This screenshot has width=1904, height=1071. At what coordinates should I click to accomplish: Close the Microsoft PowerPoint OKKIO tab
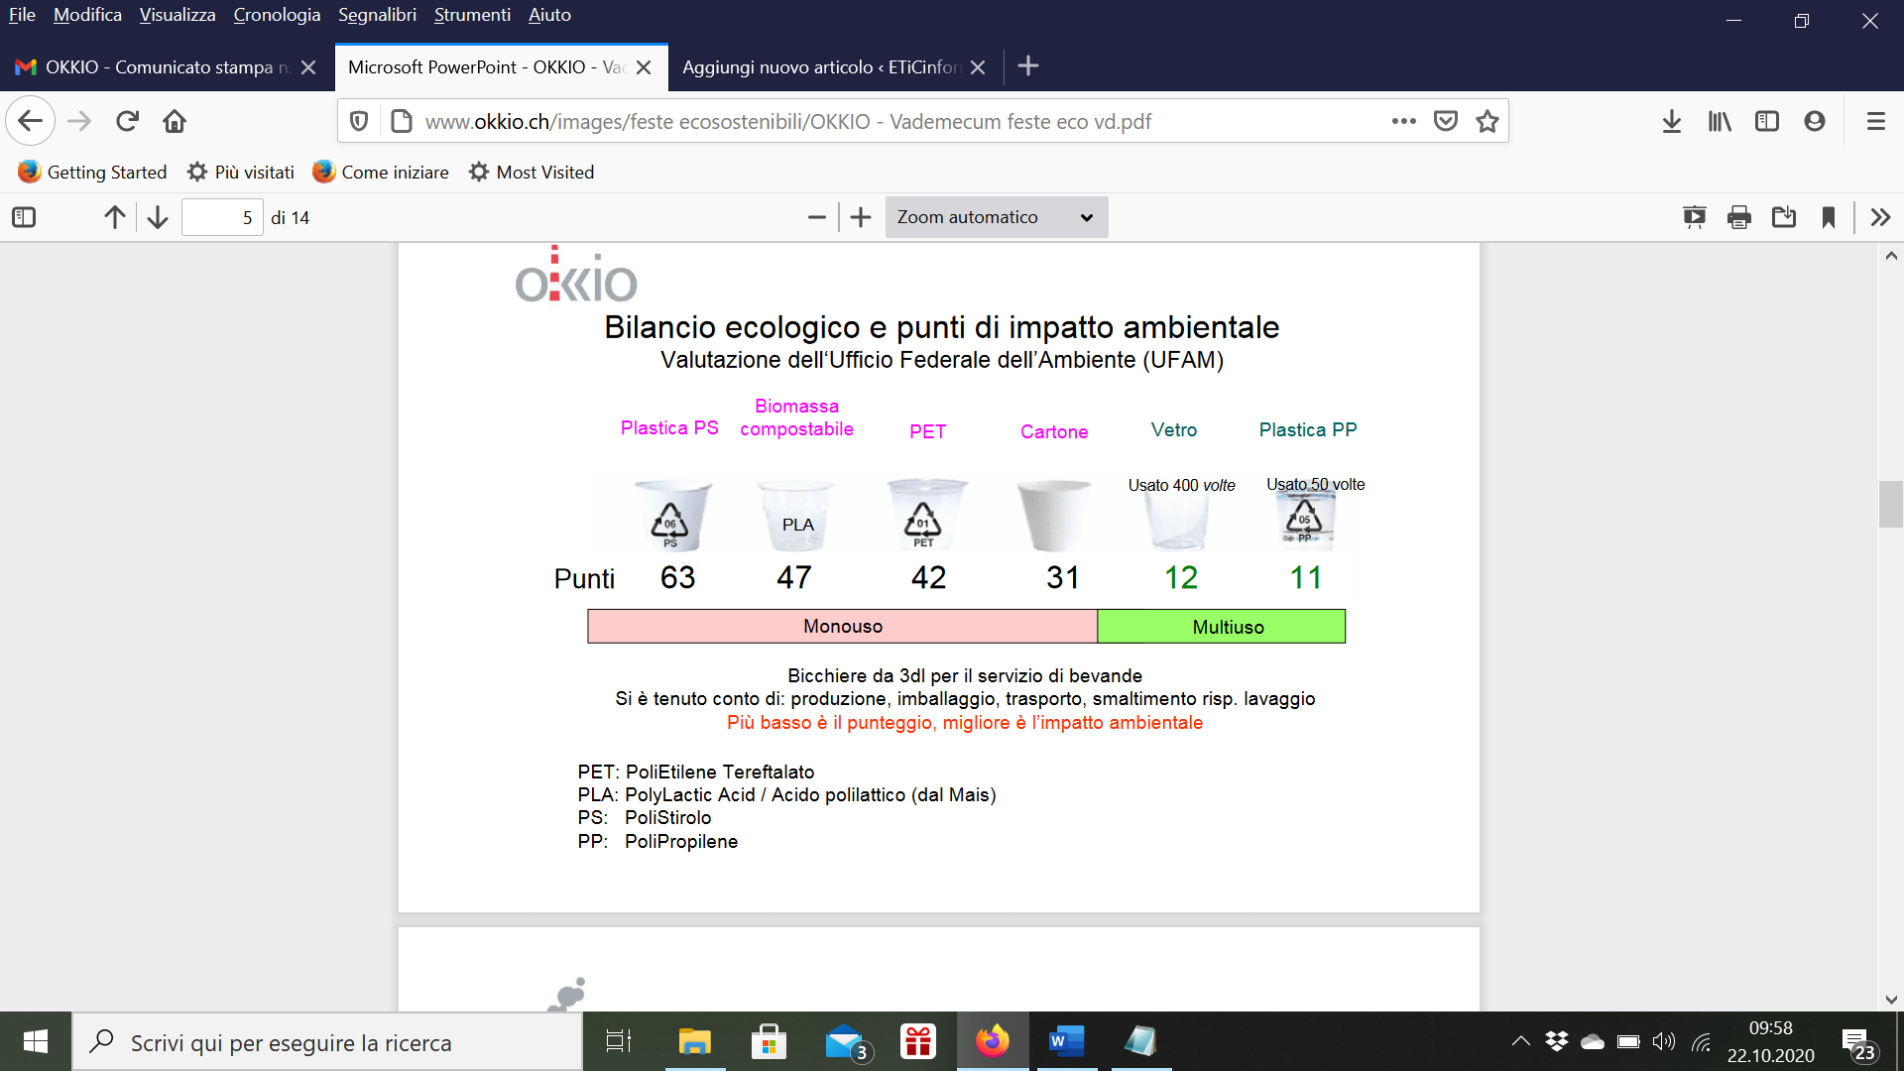pyautogui.click(x=644, y=67)
